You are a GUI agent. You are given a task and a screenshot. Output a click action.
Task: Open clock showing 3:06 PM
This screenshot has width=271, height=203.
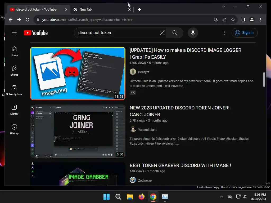tap(259, 197)
